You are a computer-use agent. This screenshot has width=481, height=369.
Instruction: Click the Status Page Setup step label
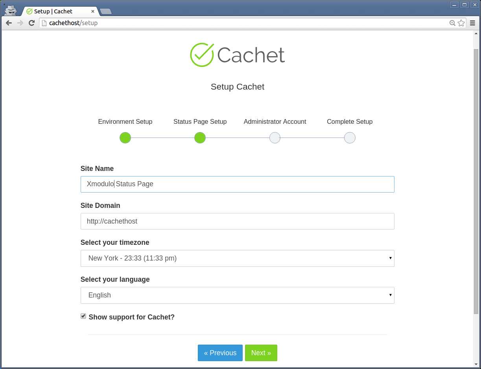click(200, 121)
